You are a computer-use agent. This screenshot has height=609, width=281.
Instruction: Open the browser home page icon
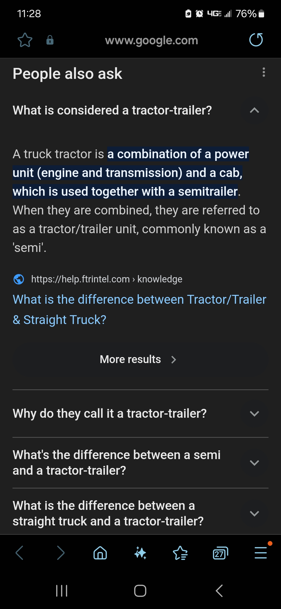click(x=100, y=553)
